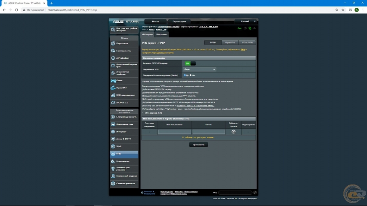Open Network Tools (Сетевые утилиты) in sidebar
The width and height of the screenshot is (367, 206).
click(x=124, y=184)
